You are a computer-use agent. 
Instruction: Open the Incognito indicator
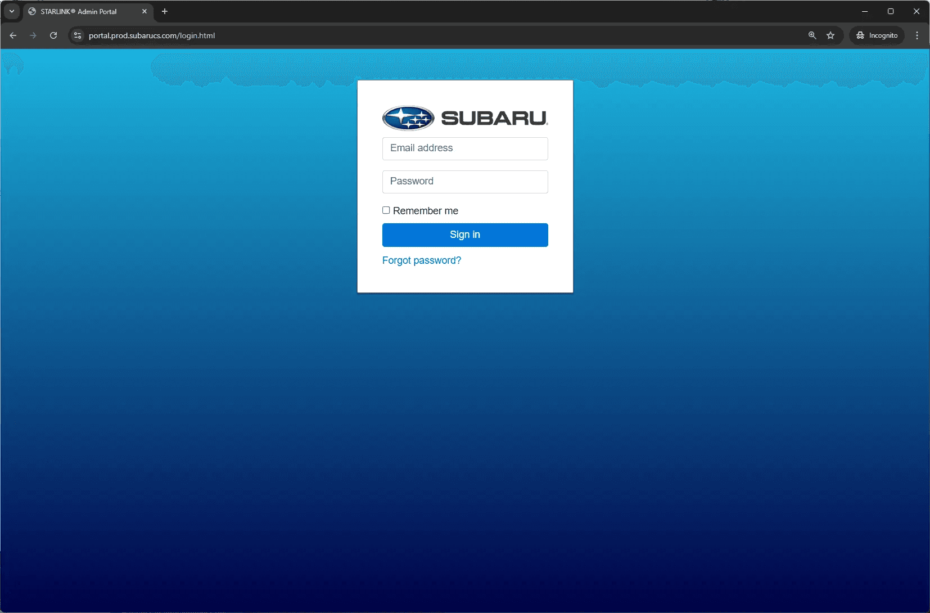tap(877, 35)
